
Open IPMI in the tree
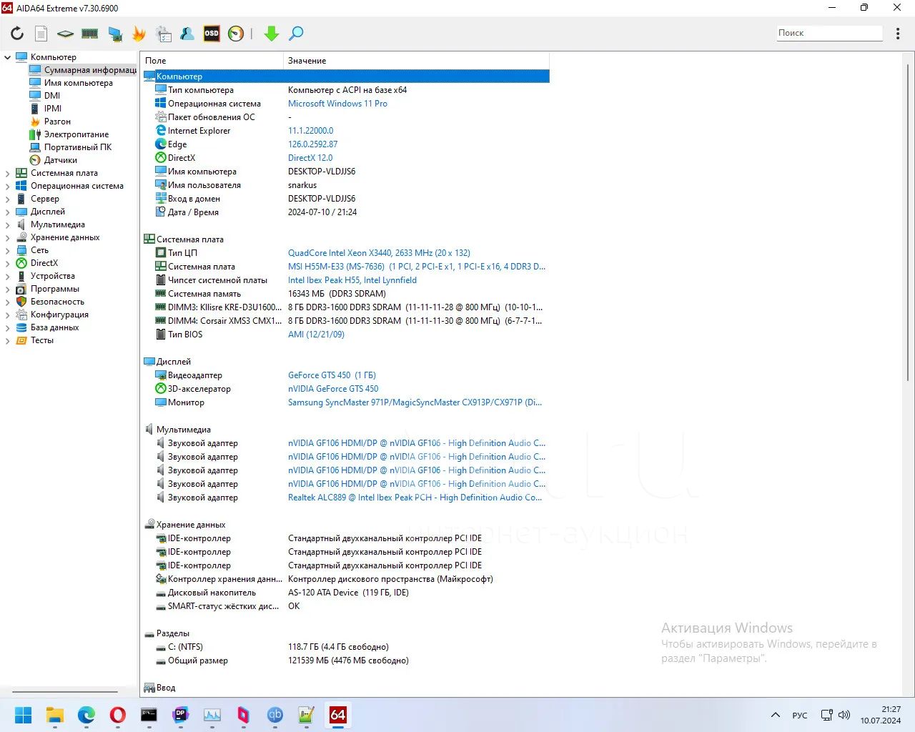click(x=53, y=109)
